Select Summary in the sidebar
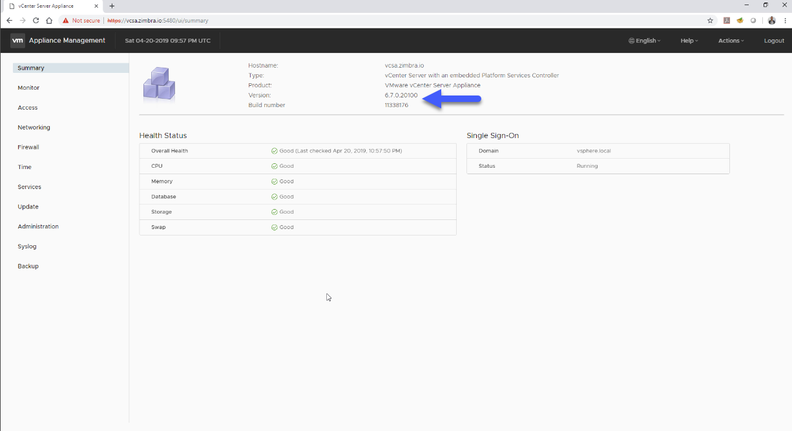The image size is (792, 431). 71,68
